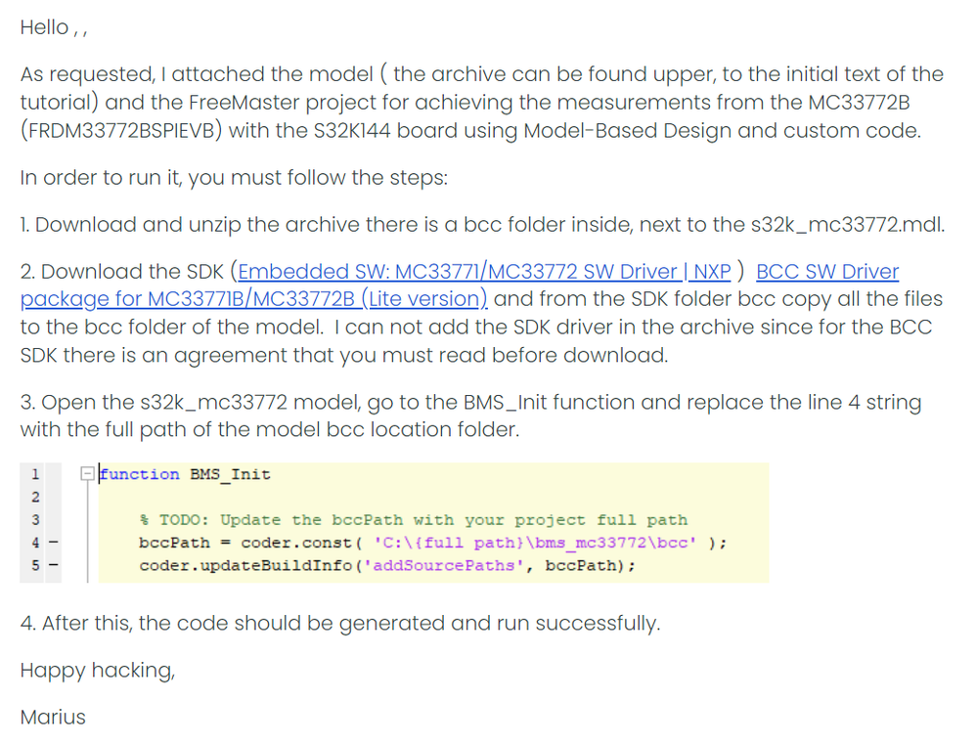This screenshot has width=977, height=743.
Task: Click the blue function keyword in the code
Action: tap(141, 474)
